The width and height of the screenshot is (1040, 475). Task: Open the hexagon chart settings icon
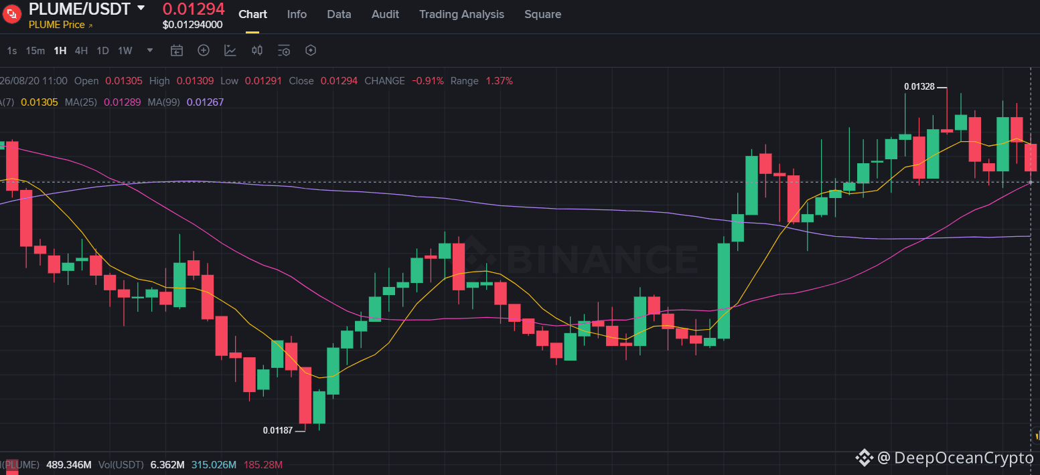pyautogui.click(x=311, y=50)
